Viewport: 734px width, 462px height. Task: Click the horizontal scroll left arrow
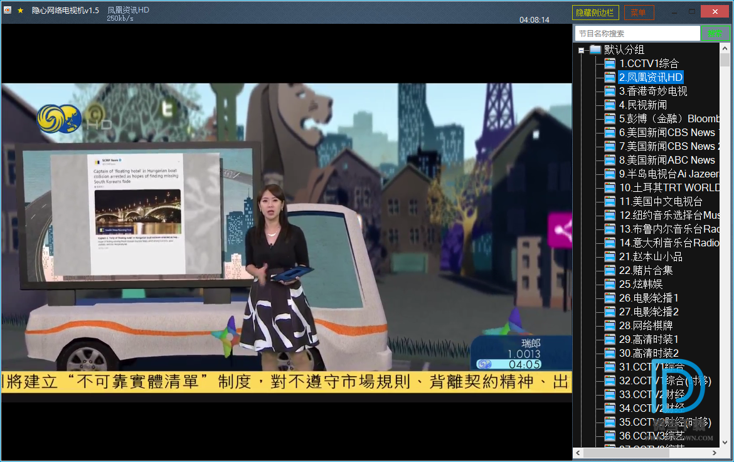578,453
